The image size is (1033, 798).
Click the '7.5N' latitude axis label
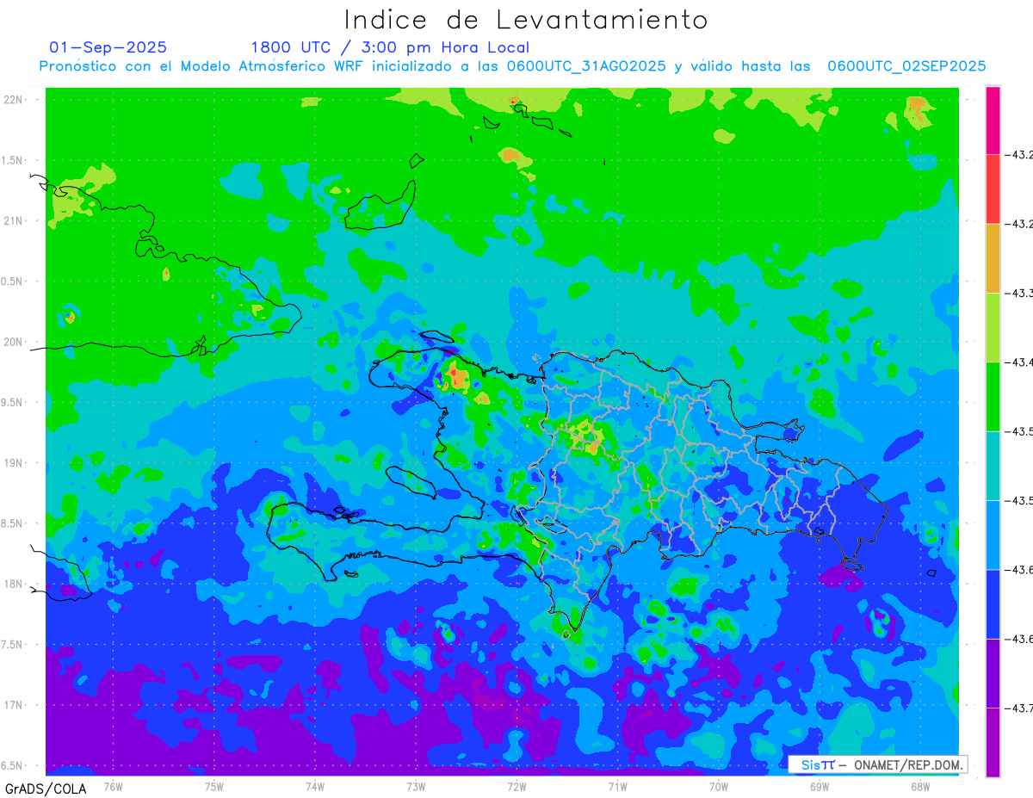click(x=13, y=645)
